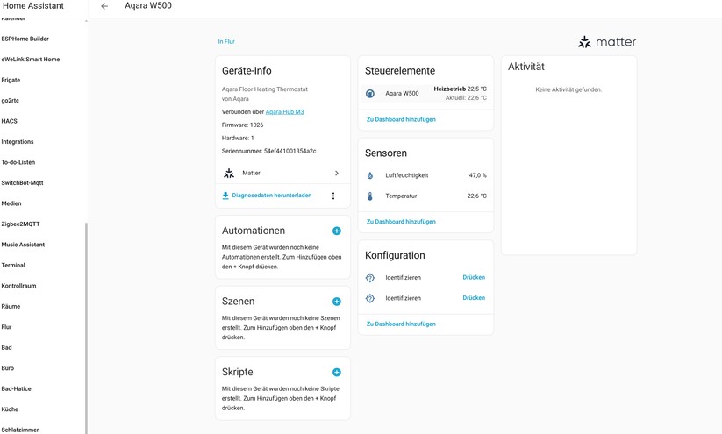Click the Luftfeuchtigkeit humidity icon

[x=369, y=175]
